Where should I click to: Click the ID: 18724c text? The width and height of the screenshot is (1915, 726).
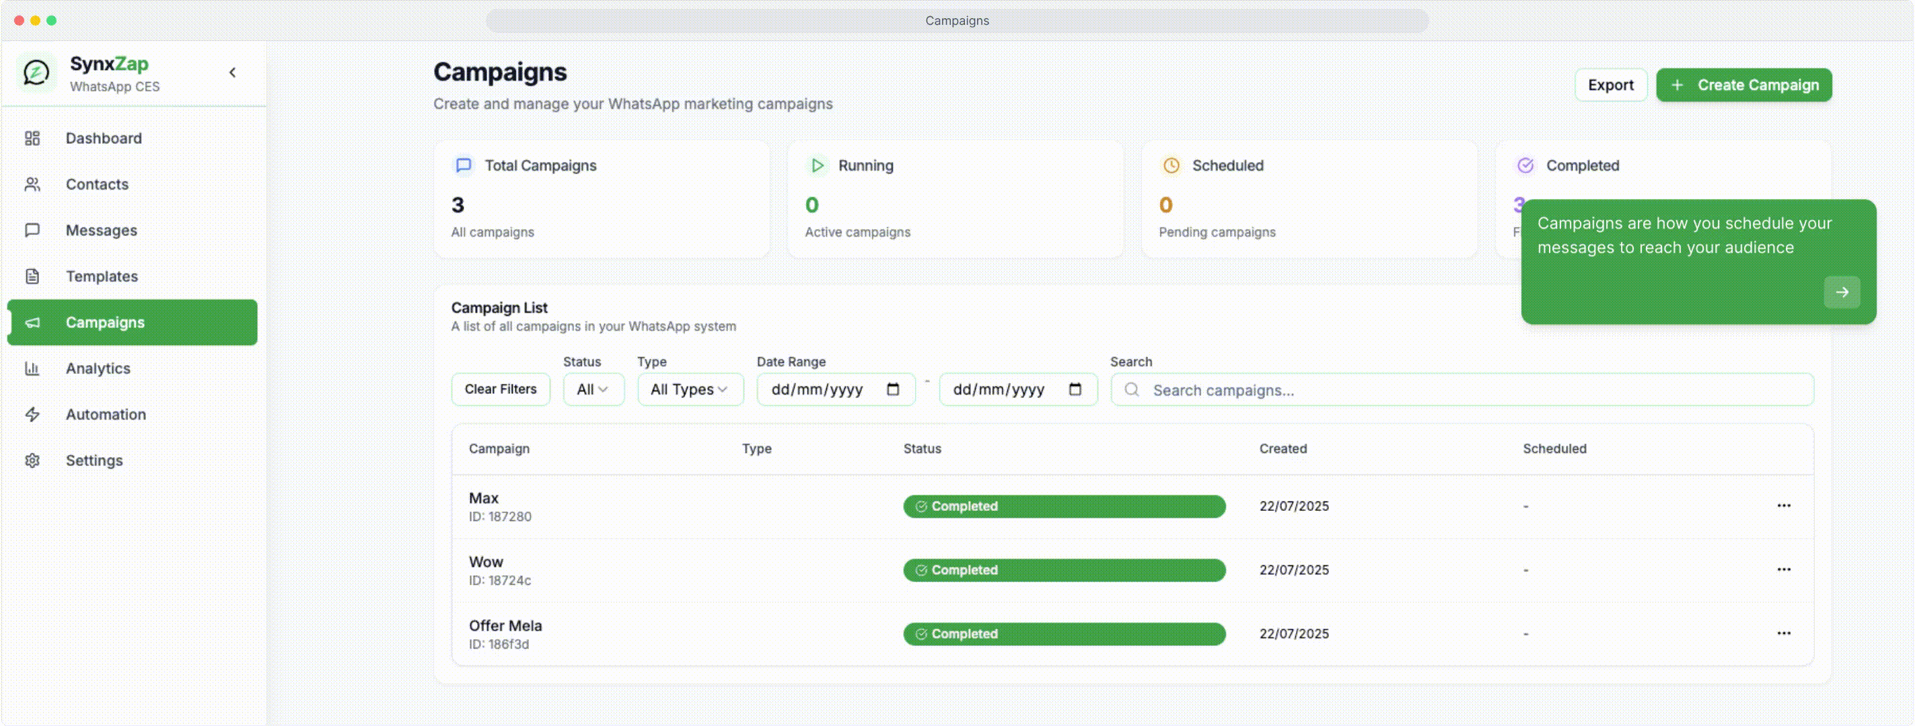(499, 581)
